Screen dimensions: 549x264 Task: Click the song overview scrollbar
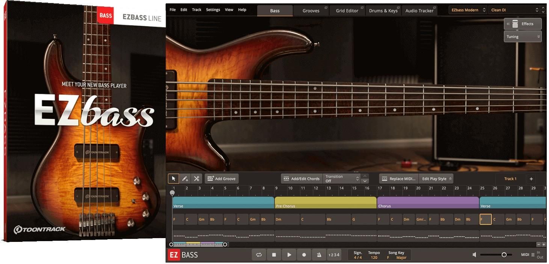click(x=198, y=244)
